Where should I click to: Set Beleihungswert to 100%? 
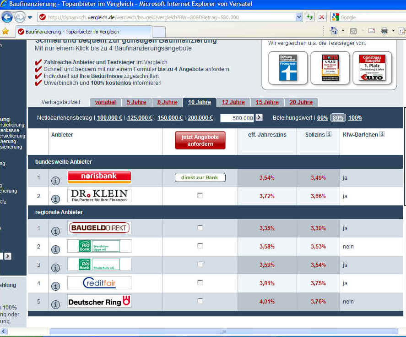coord(355,118)
